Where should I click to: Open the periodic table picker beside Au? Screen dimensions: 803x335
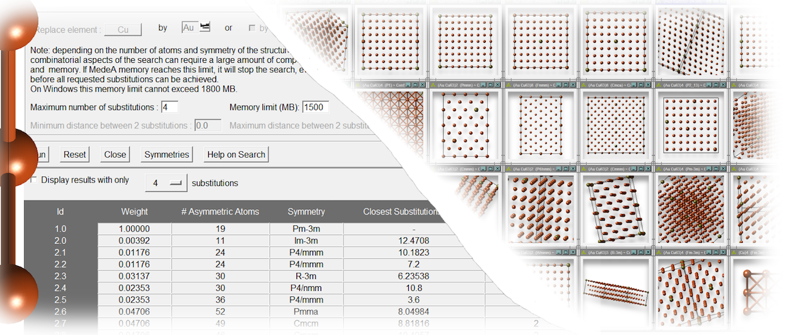click(205, 27)
